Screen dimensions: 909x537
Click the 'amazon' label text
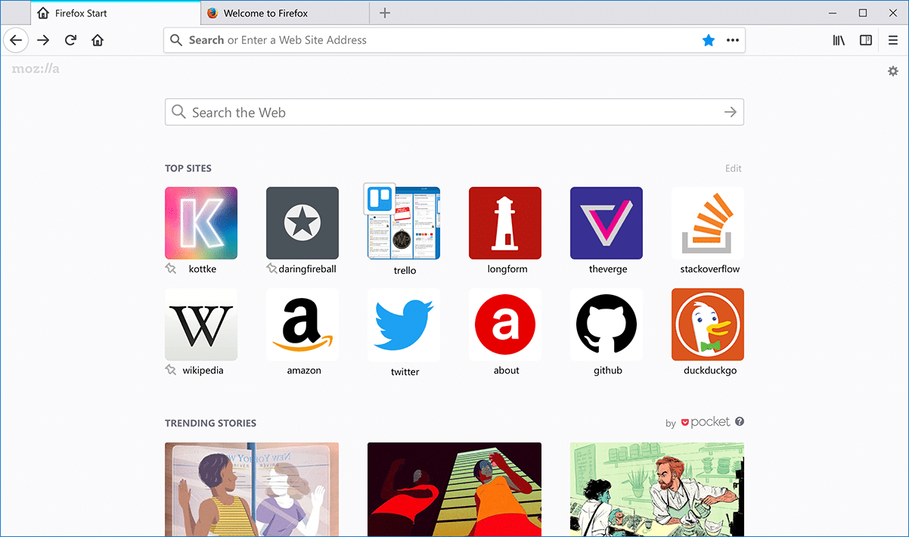tap(304, 370)
